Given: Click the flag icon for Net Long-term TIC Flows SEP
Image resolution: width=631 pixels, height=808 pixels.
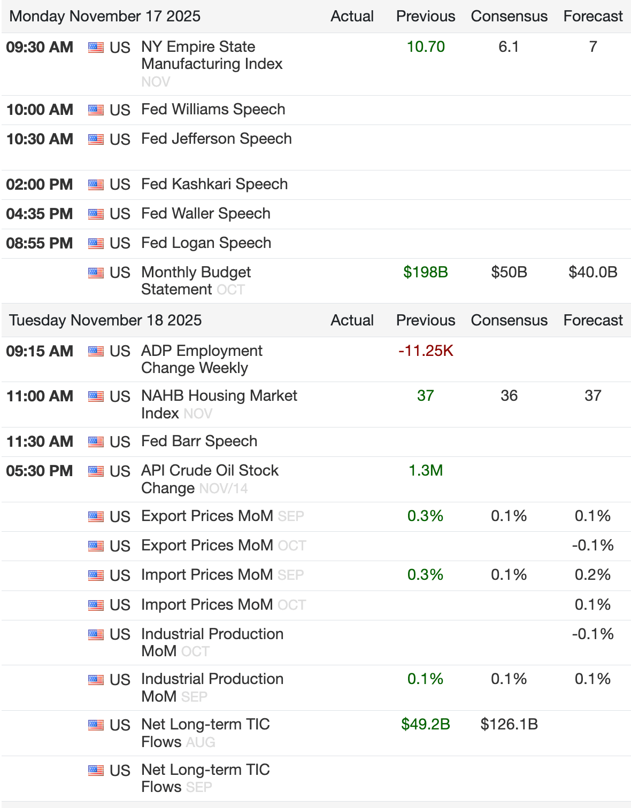Looking at the screenshot, I should pos(96,771).
